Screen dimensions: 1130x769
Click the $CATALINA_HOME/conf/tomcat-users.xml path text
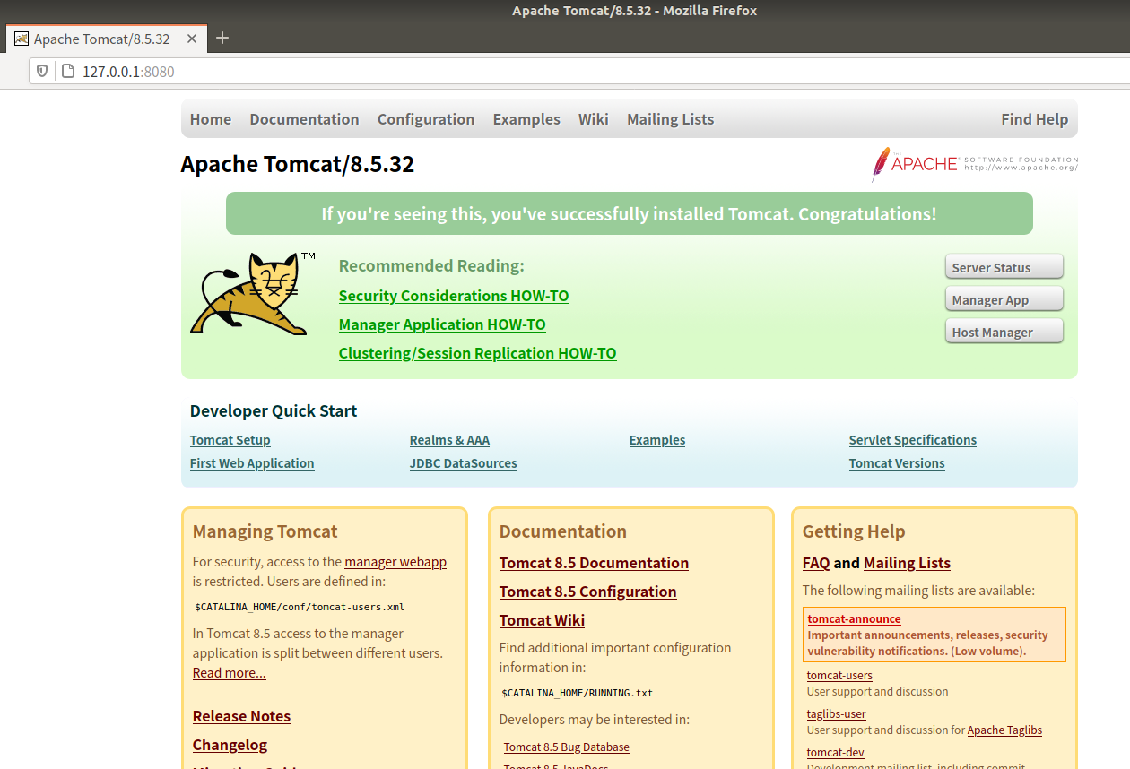pyautogui.click(x=300, y=607)
